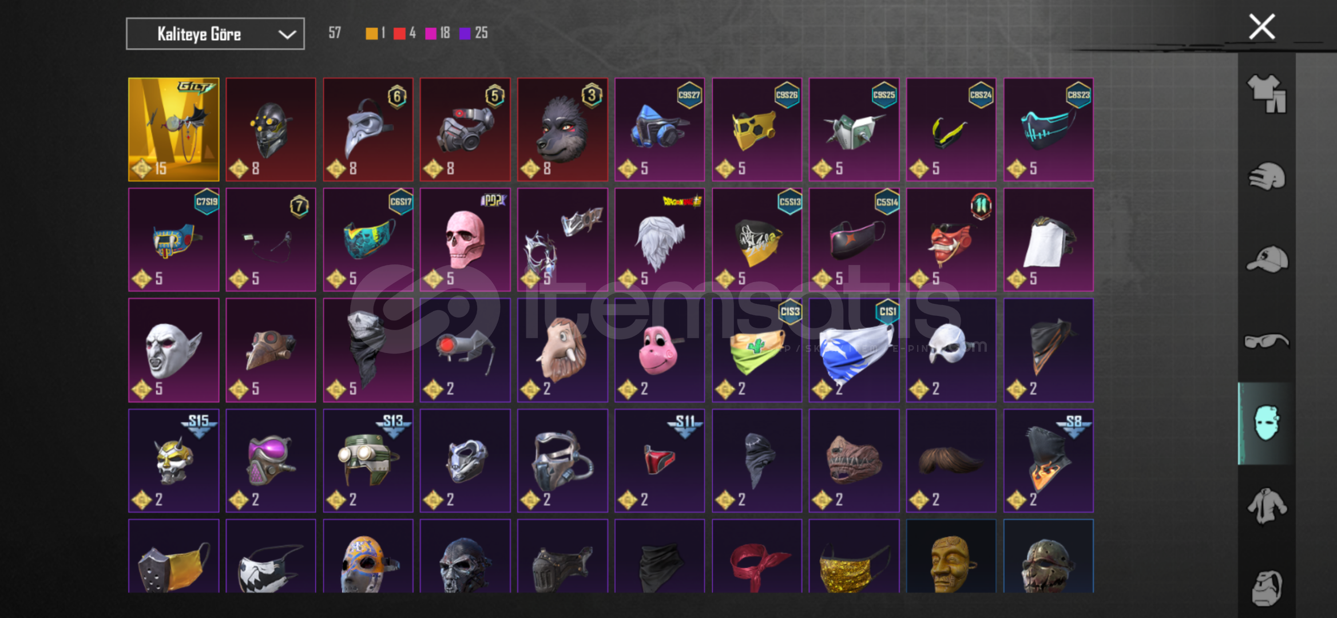Select the golden GILT bat mask item
Viewport: 1337px width, 618px height.
174,129
